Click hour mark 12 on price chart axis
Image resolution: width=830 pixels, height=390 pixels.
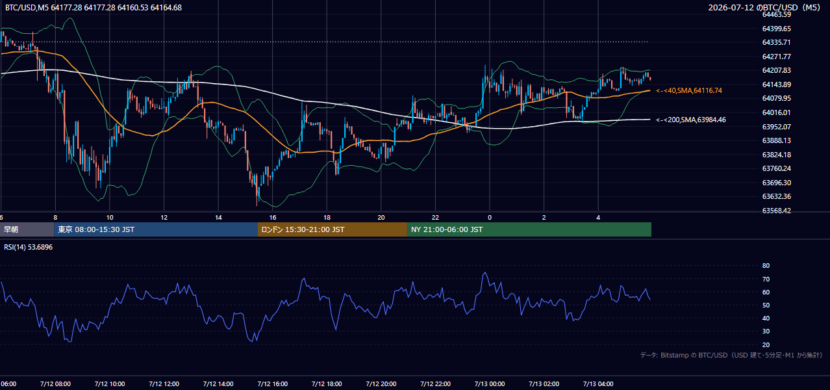click(164, 217)
